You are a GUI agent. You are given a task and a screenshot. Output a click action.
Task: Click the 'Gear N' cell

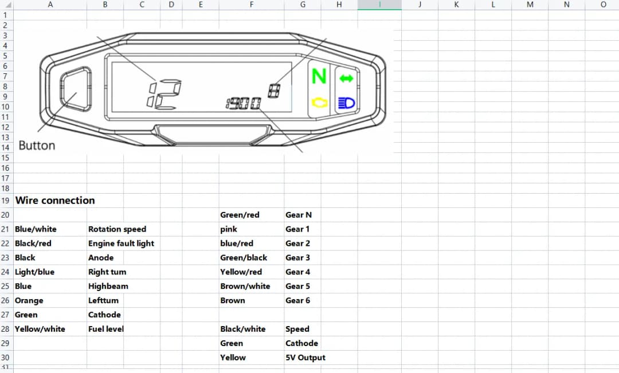coord(299,215)
